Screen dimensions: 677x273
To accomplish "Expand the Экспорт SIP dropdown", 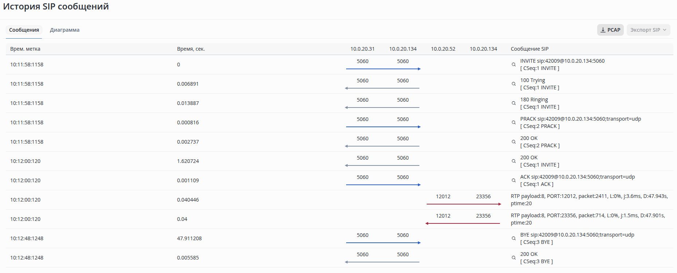I will point(648,30).
